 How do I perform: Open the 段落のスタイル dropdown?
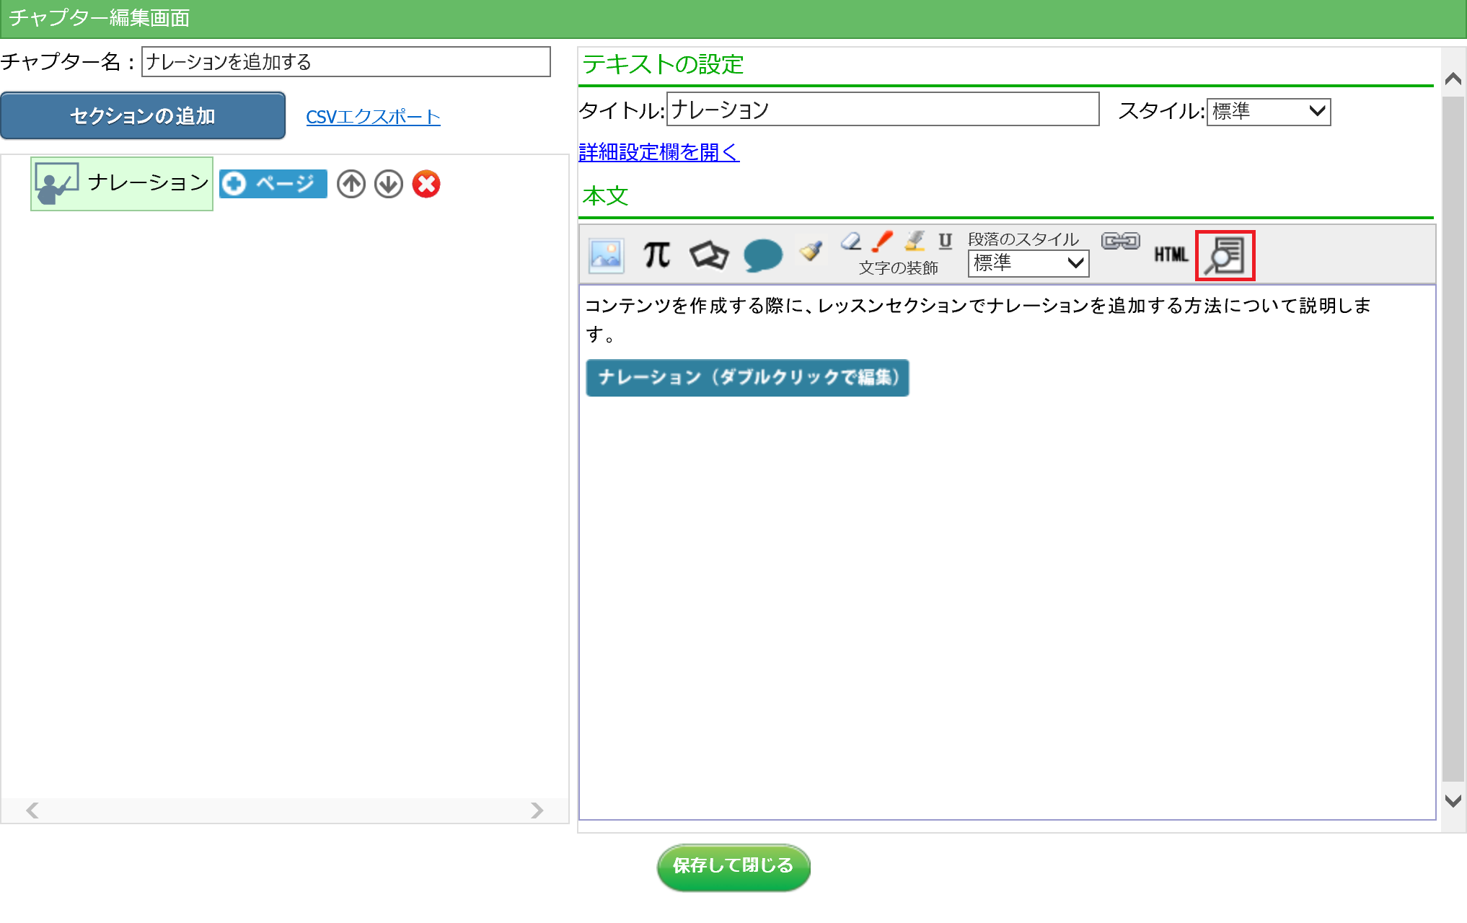[x=1028, y=263]
